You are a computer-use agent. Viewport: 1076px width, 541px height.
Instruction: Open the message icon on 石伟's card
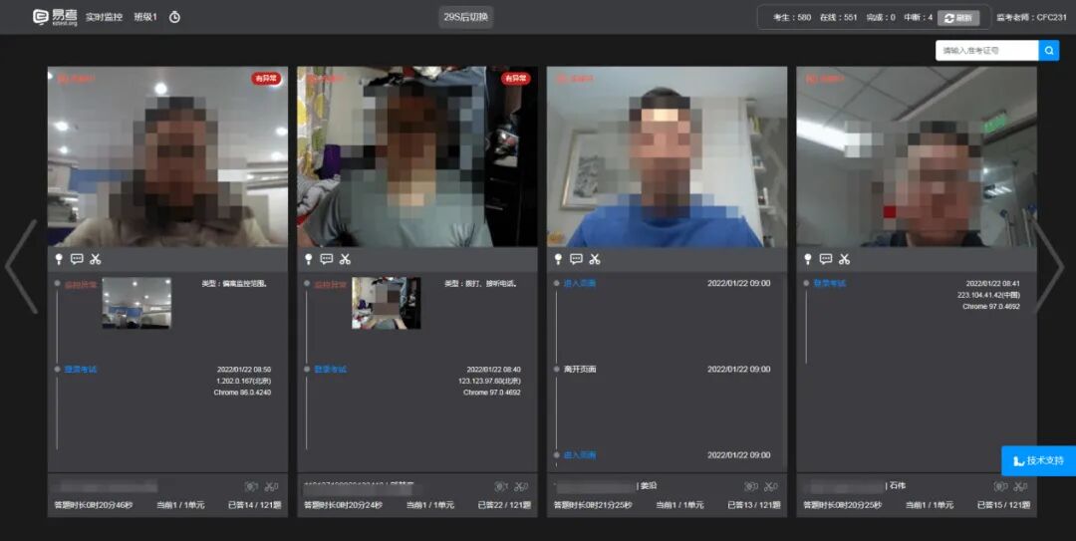point(826,259)
